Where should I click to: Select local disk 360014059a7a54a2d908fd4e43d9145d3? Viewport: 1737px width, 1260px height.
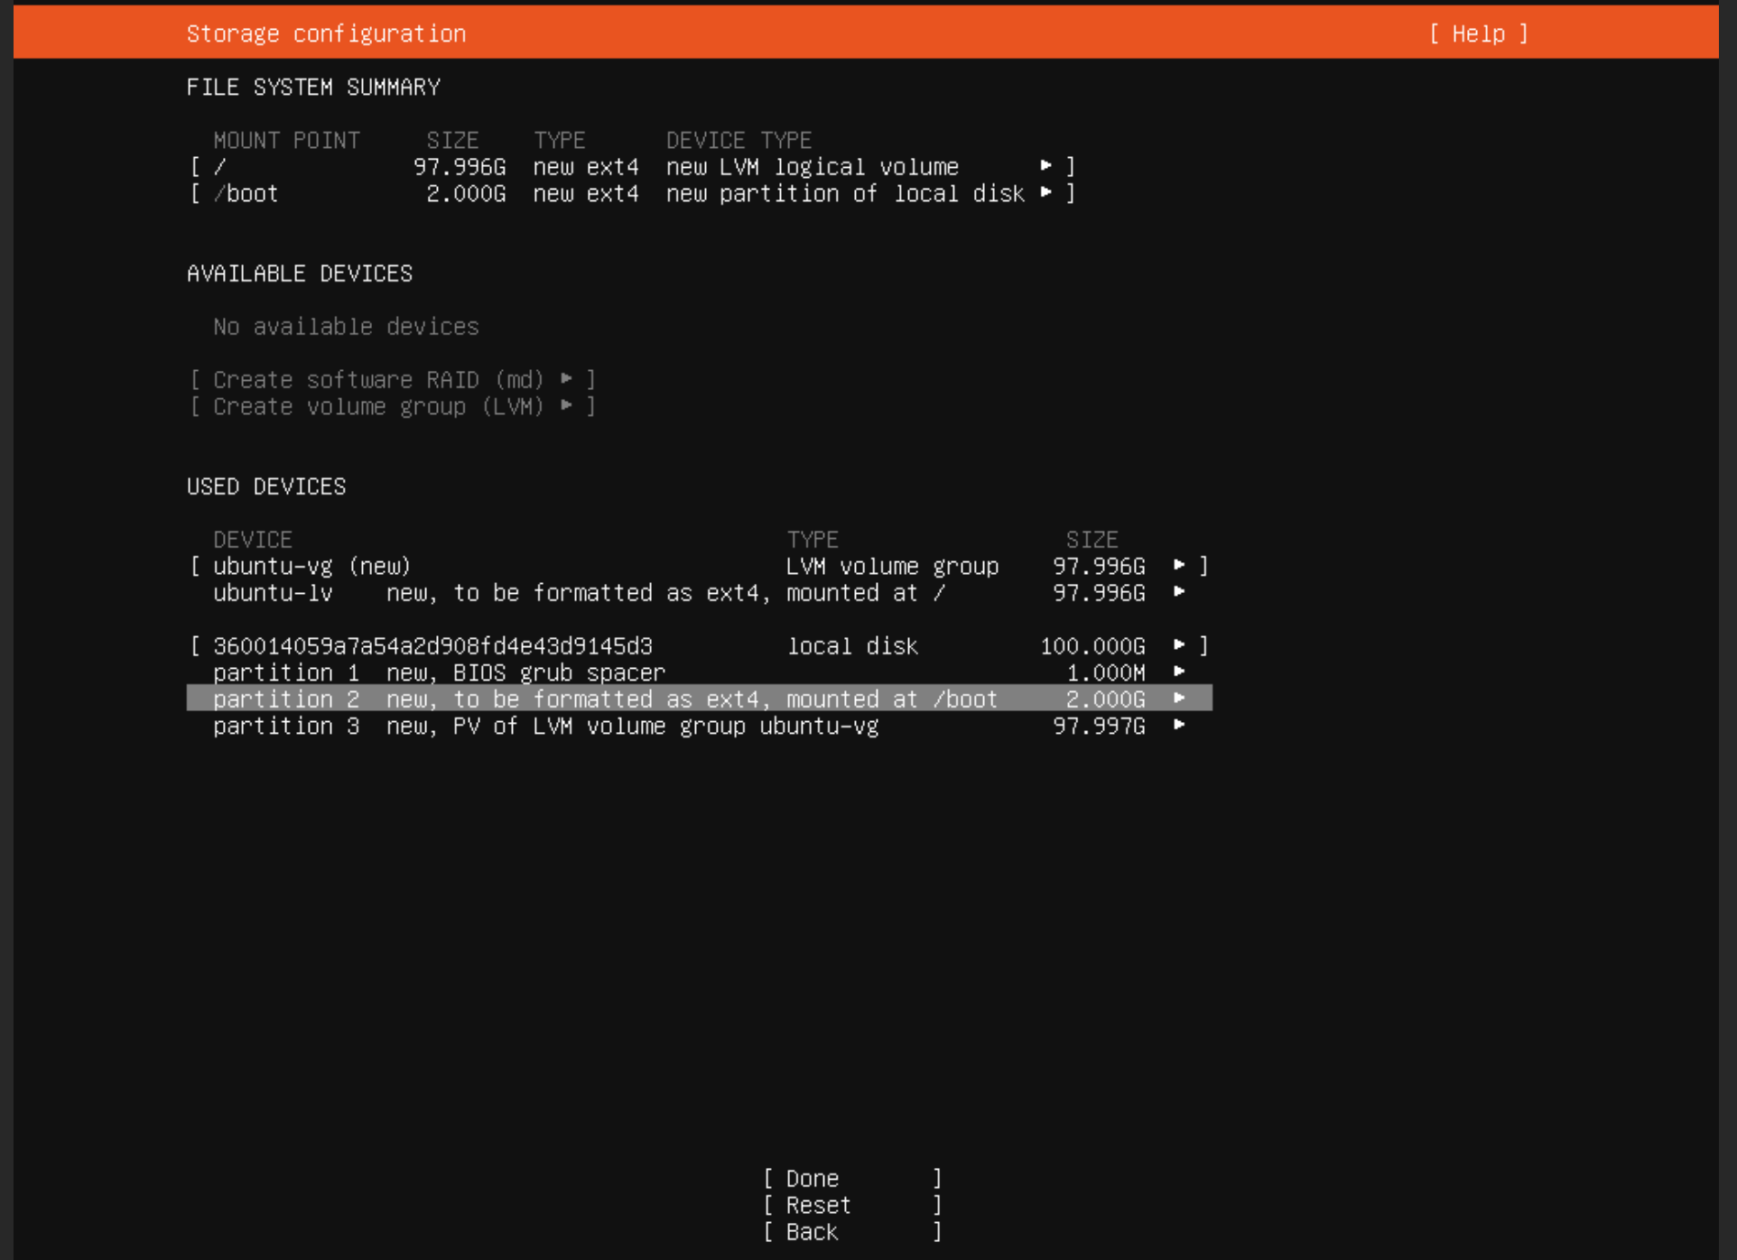[x=432, y=646]
